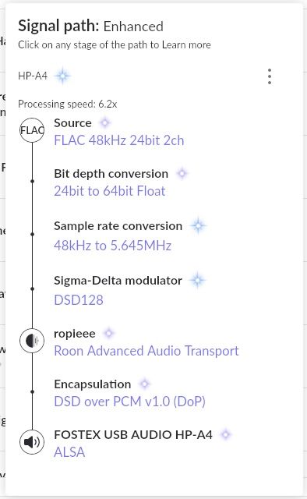Click star next to FOSTEX USB AUDIO HP-A4
Screen dimensions: 307x499
(225, 434)
